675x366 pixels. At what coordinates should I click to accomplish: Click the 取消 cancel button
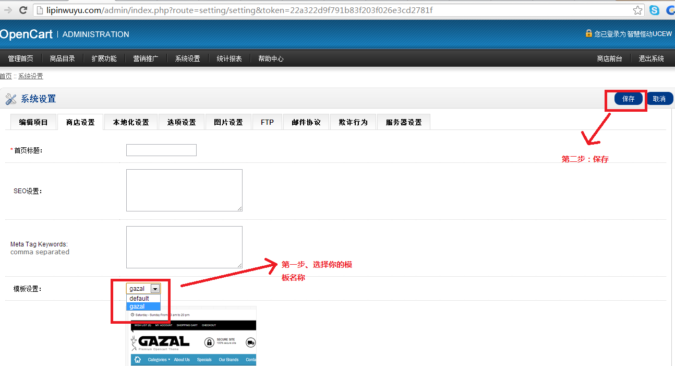point(659,98)
